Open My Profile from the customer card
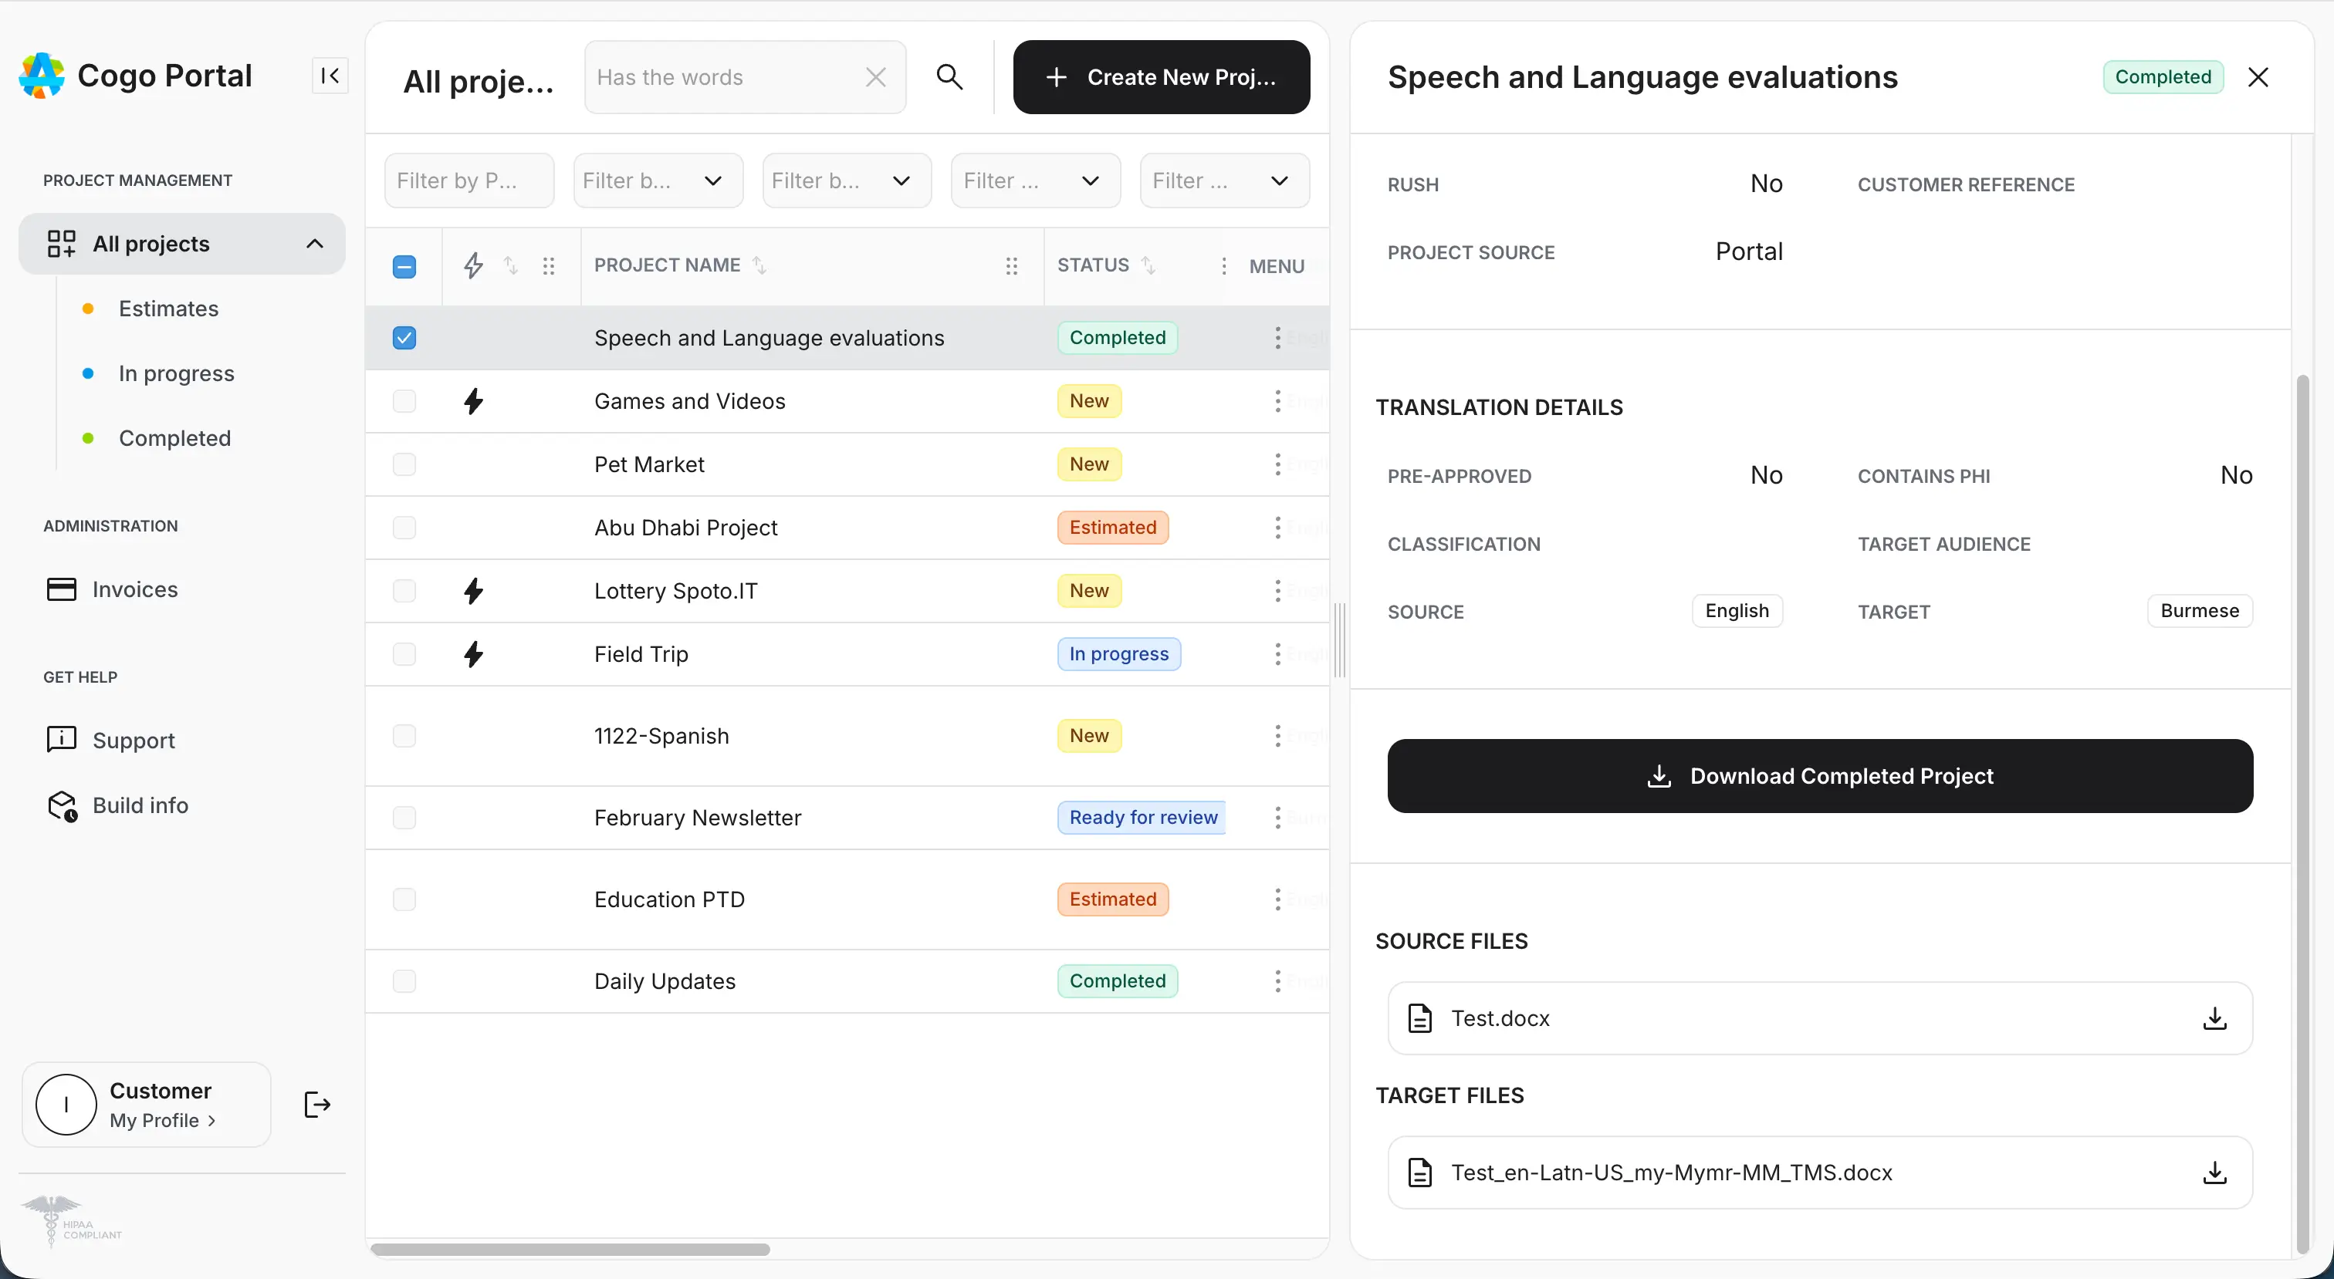 pyautogui.click(x=163, y=1121)
